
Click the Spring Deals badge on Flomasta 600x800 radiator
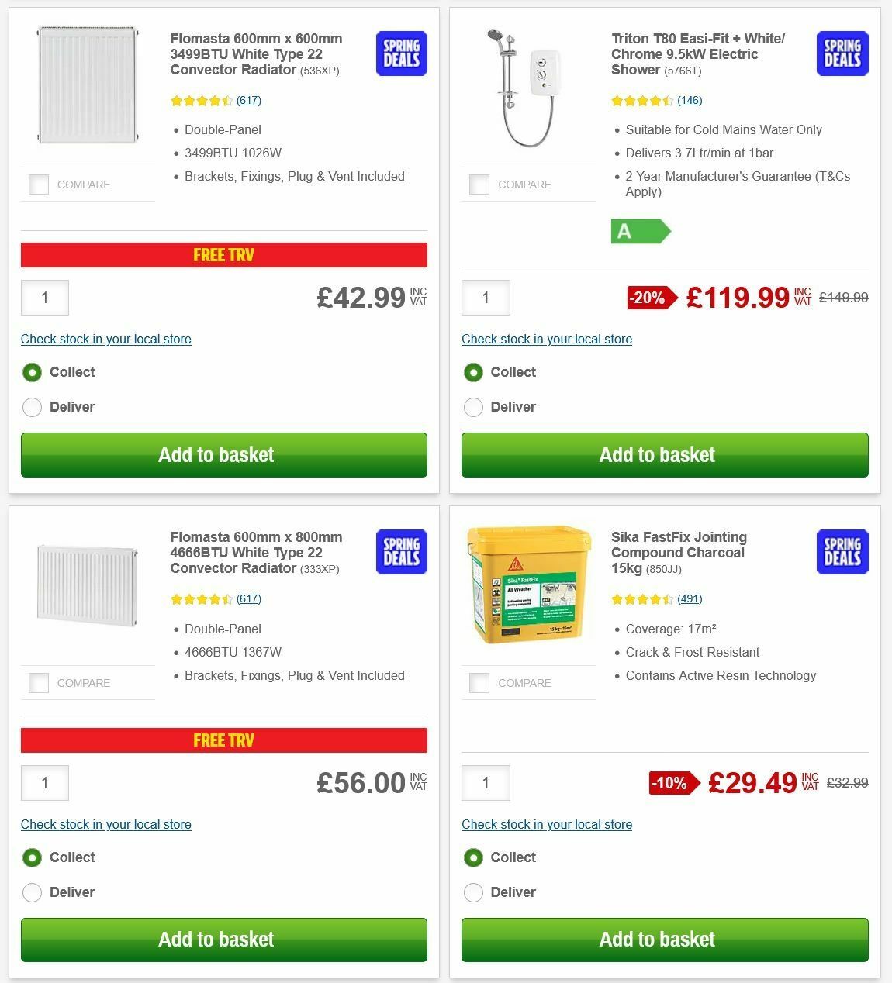(400, 552)
